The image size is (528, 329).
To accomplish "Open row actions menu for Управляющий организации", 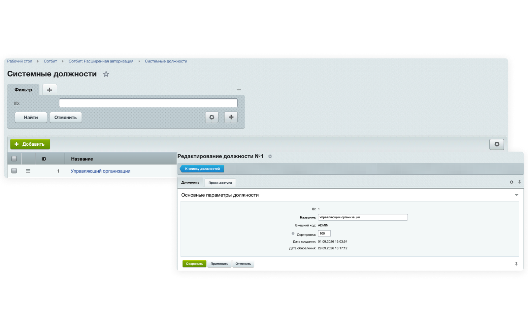I will point(28,171).
